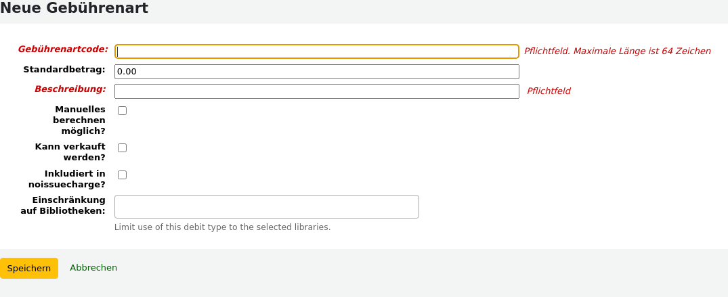Click the 'Standardbetrag:' field label
This screenshot has height=297, width=728.
tap(64, 69)
